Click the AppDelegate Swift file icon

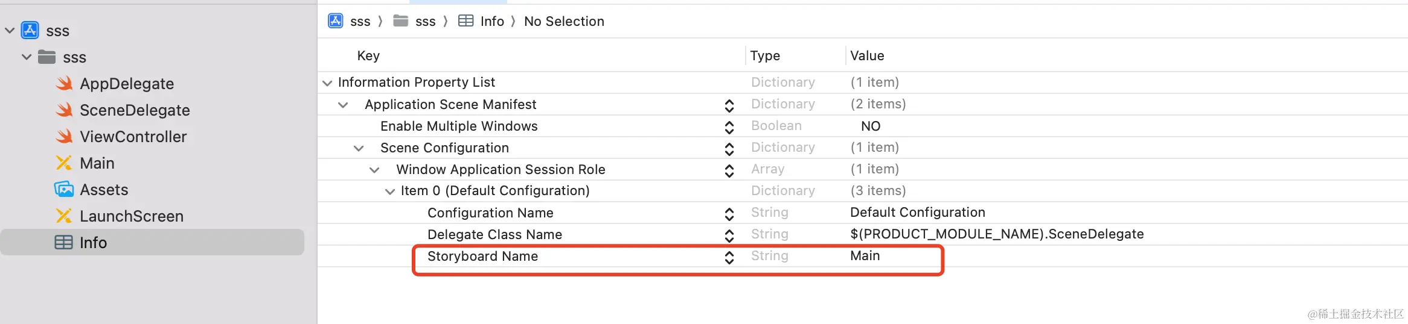[x=64, y=84]
